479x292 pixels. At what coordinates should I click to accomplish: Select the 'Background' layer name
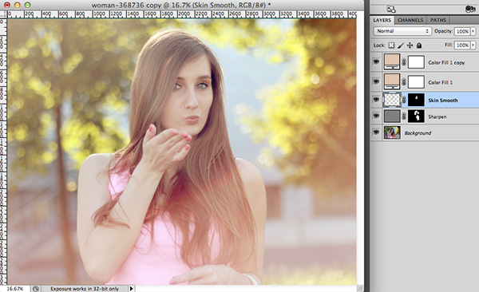418,133
